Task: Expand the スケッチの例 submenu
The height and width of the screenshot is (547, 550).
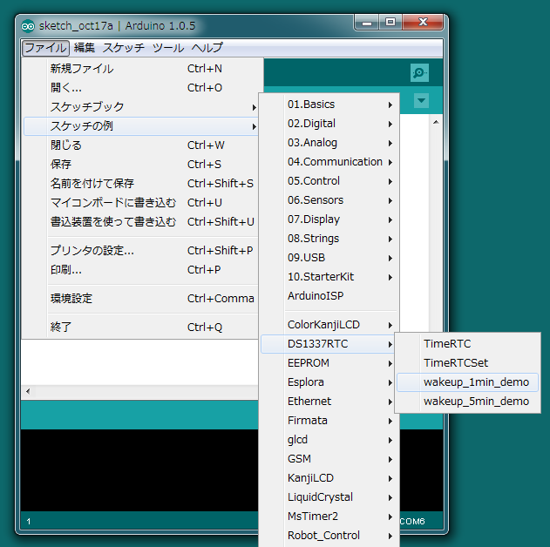Action: tap(141, 126)
